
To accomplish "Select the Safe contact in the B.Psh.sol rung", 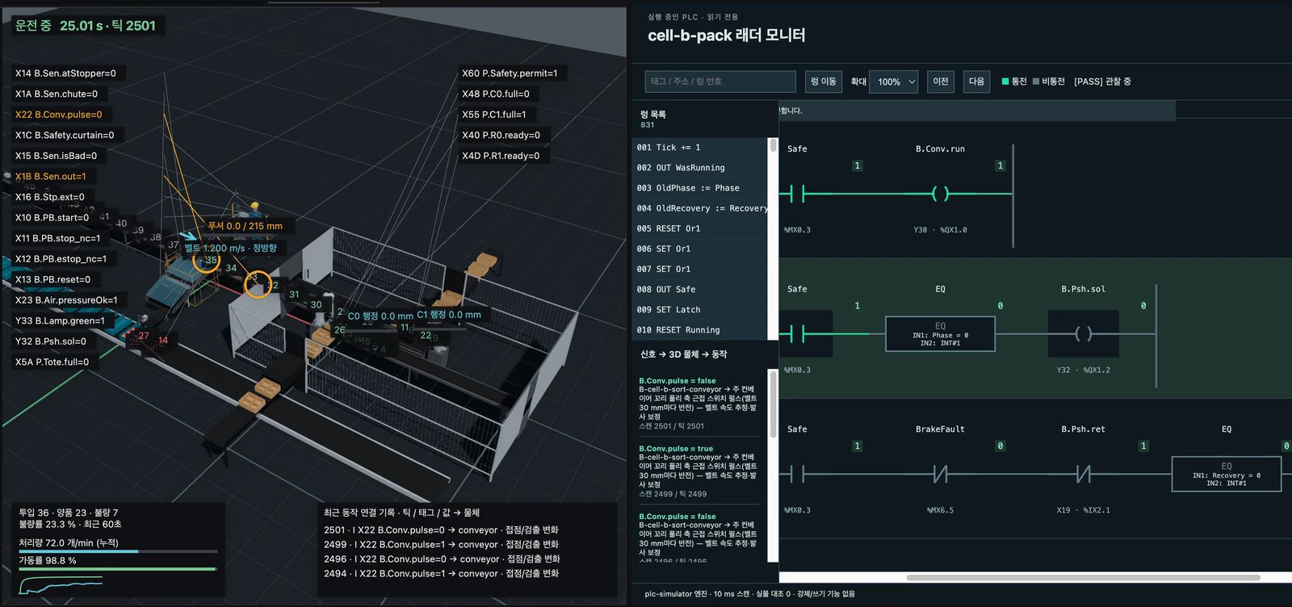I will [797, 333].
